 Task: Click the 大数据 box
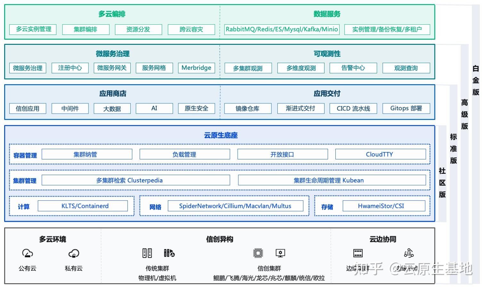112,108
